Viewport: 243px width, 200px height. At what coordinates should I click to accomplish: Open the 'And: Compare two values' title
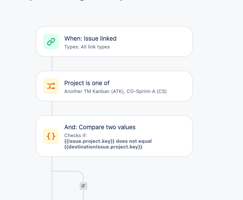click(100, 127)
